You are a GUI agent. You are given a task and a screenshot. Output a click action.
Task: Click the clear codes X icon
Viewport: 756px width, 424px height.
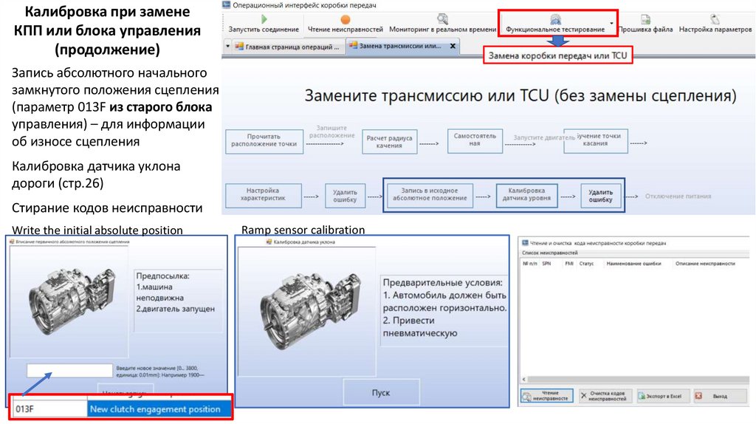(x=583, y=396)
